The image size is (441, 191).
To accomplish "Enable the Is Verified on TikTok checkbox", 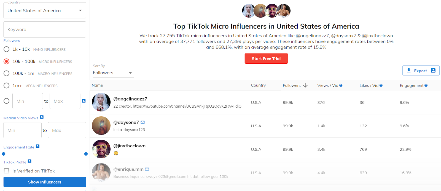I will [7, 171].
